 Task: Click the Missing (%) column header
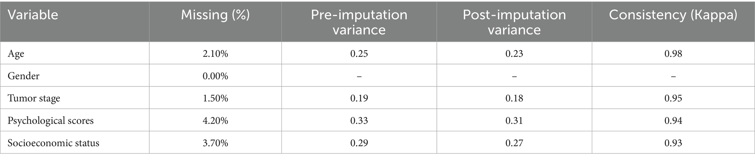tap(215, 15)
